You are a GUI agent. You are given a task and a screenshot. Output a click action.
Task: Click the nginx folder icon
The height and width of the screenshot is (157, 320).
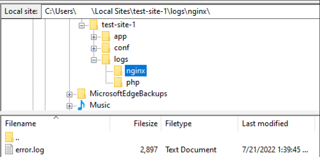(118, 71)
